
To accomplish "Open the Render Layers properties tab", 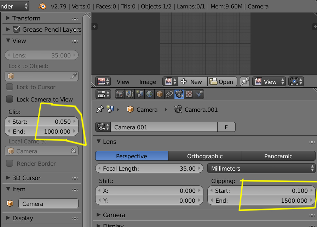I will click(x=129, y=94).
